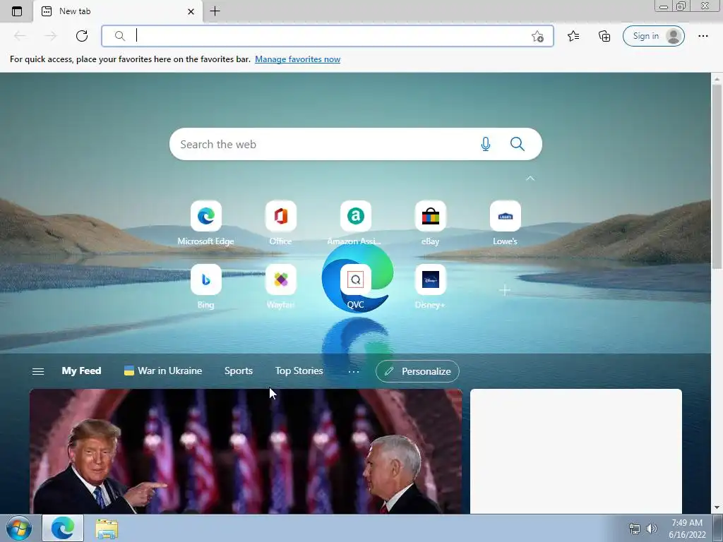Open the Collections icon
This screenshot has width=723, height=542.
tap(604, 36)
